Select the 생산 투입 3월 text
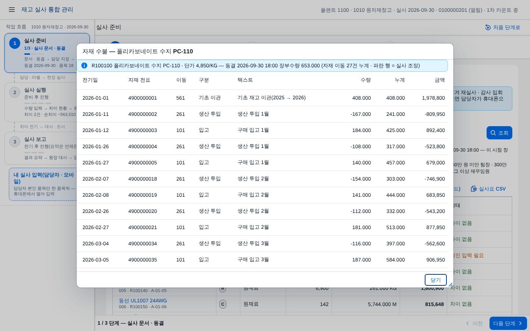The image size is (530, 331). (x=253, y=243)
